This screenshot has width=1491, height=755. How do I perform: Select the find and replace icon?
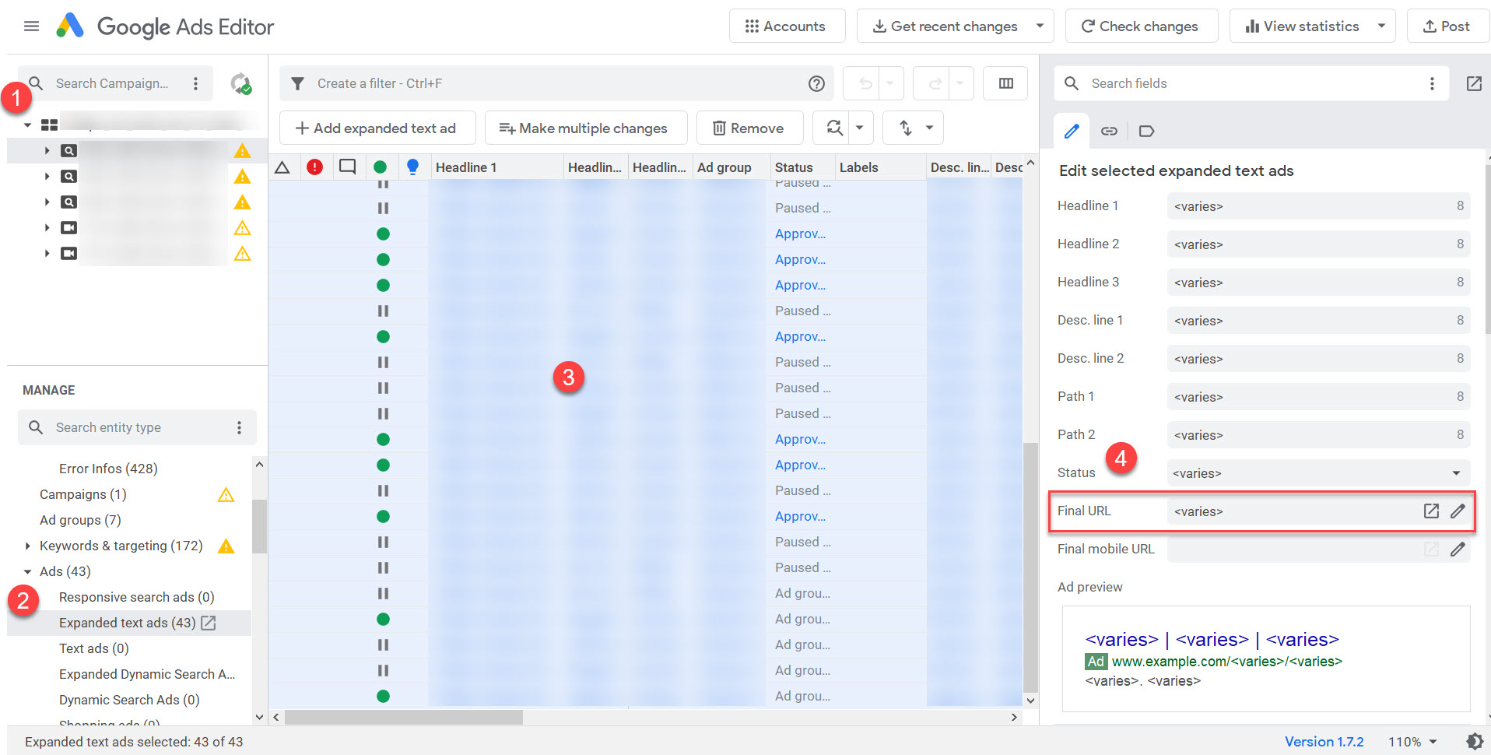833,127
